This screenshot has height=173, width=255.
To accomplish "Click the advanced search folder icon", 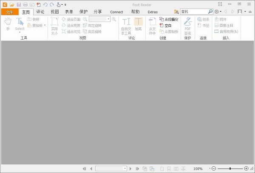I will pos(176,12).
